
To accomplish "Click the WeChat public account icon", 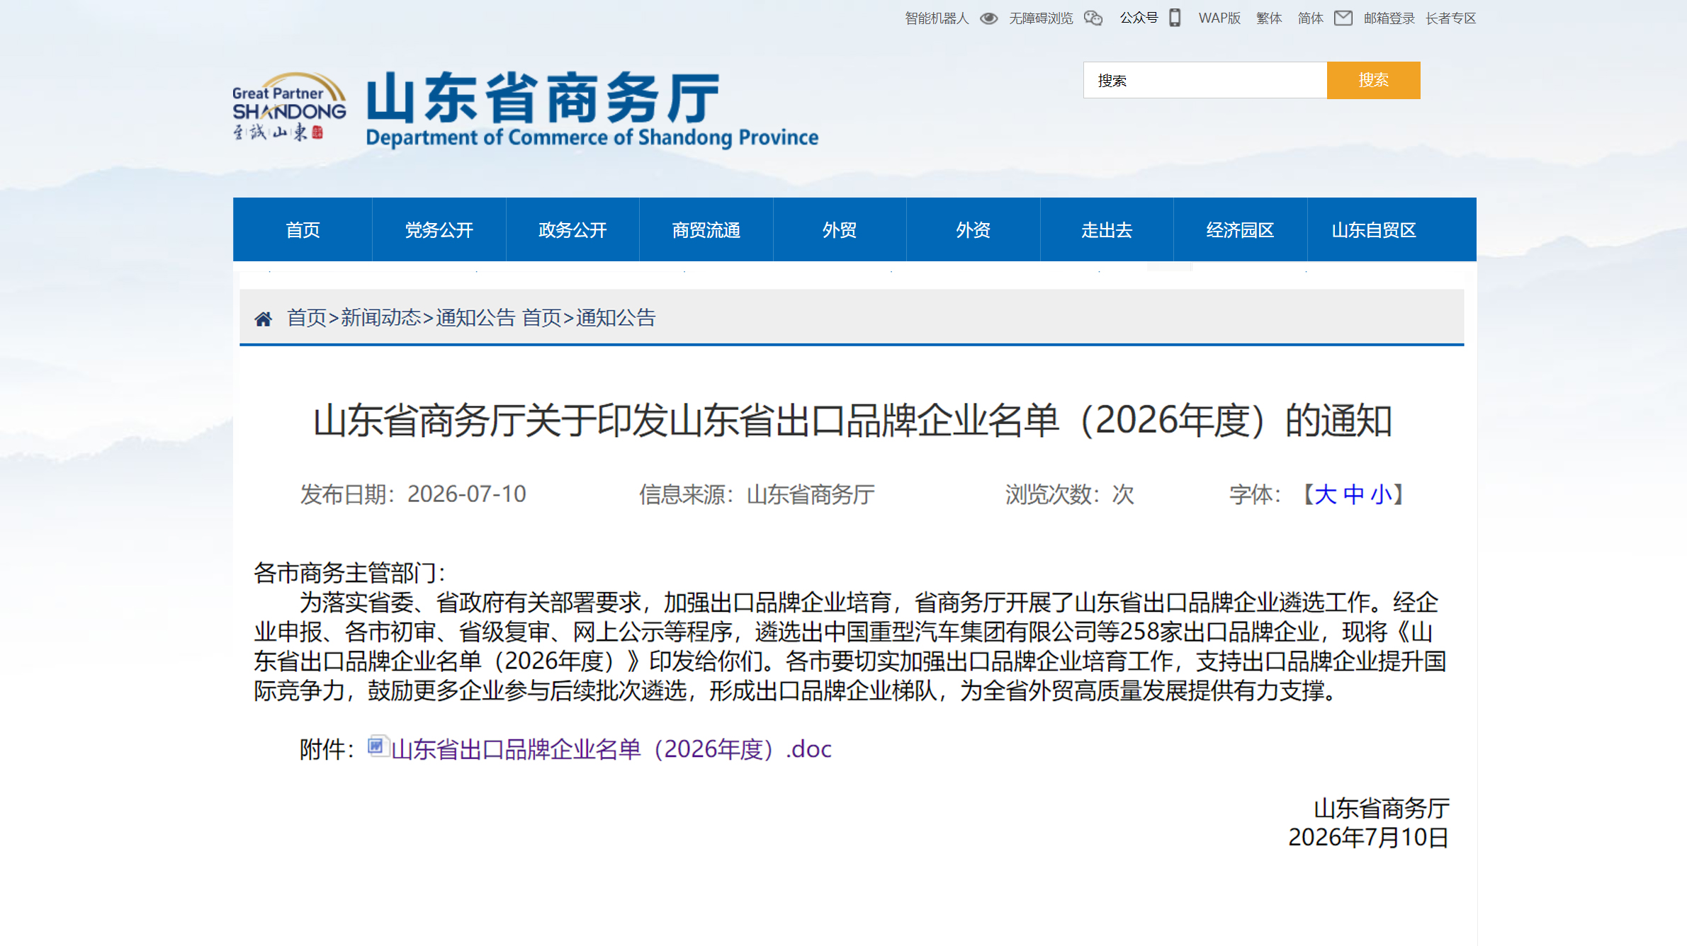I will 1093,18.
